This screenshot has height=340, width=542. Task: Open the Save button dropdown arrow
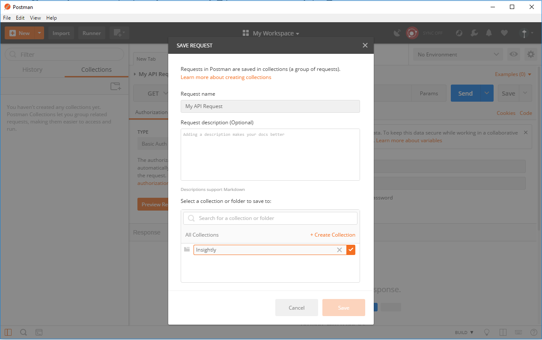[x=526, y=93]
